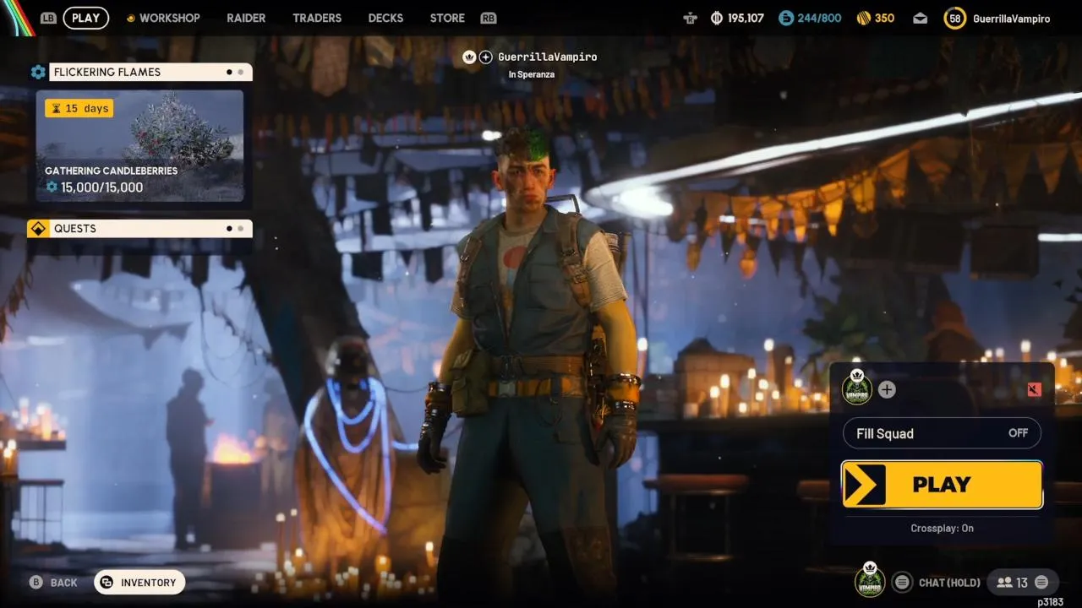Open the raider tokens icon near currency

(x=689, y=18)
